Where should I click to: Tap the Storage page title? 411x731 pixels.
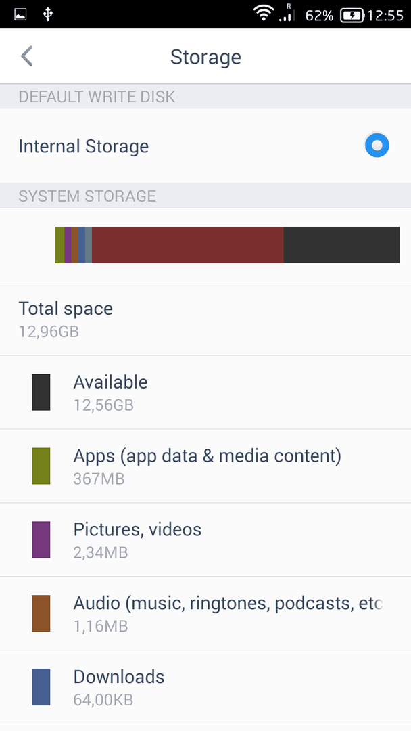(x=205, y=57)
